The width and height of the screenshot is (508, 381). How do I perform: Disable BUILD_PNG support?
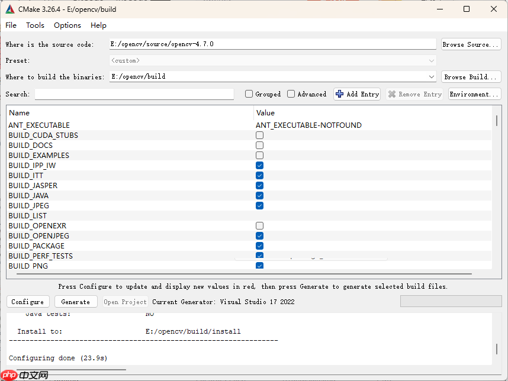(259, 266)
